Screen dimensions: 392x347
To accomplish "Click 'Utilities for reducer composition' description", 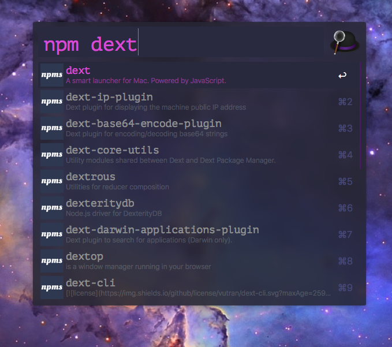I will 118,187.
